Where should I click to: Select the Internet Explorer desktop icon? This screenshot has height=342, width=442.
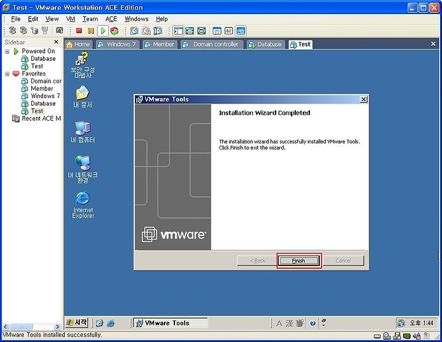[83, 205]
